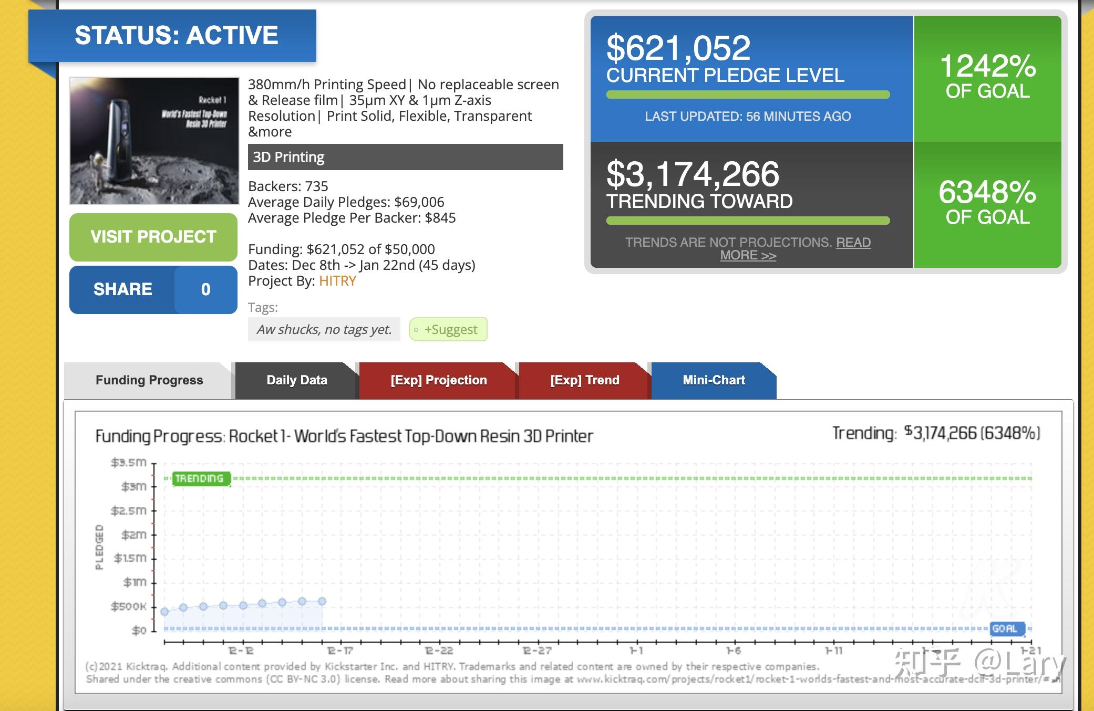Click the share count bubble showing 0

tap(205, 289)
